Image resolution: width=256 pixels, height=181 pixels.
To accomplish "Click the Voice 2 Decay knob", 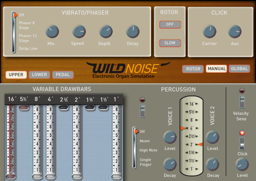I will (212, 164).
